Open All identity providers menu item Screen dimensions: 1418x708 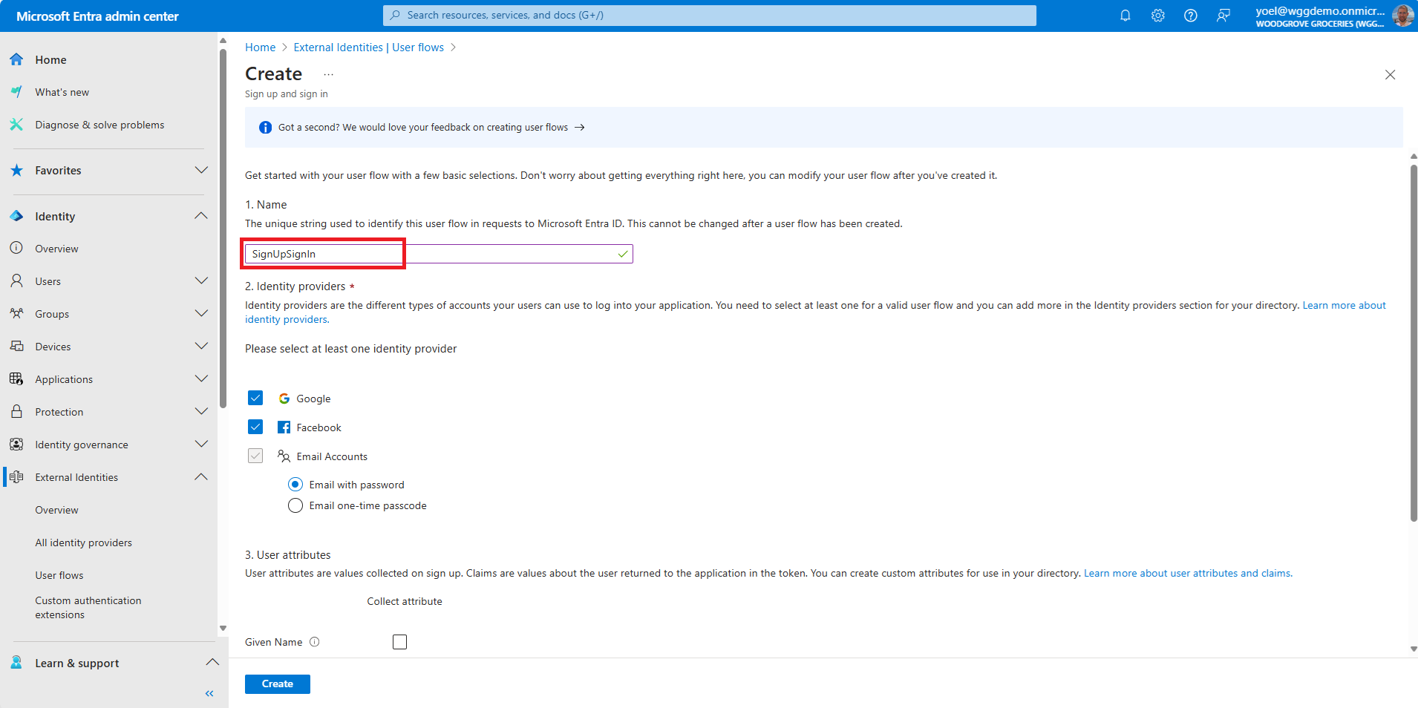[83, 543]
